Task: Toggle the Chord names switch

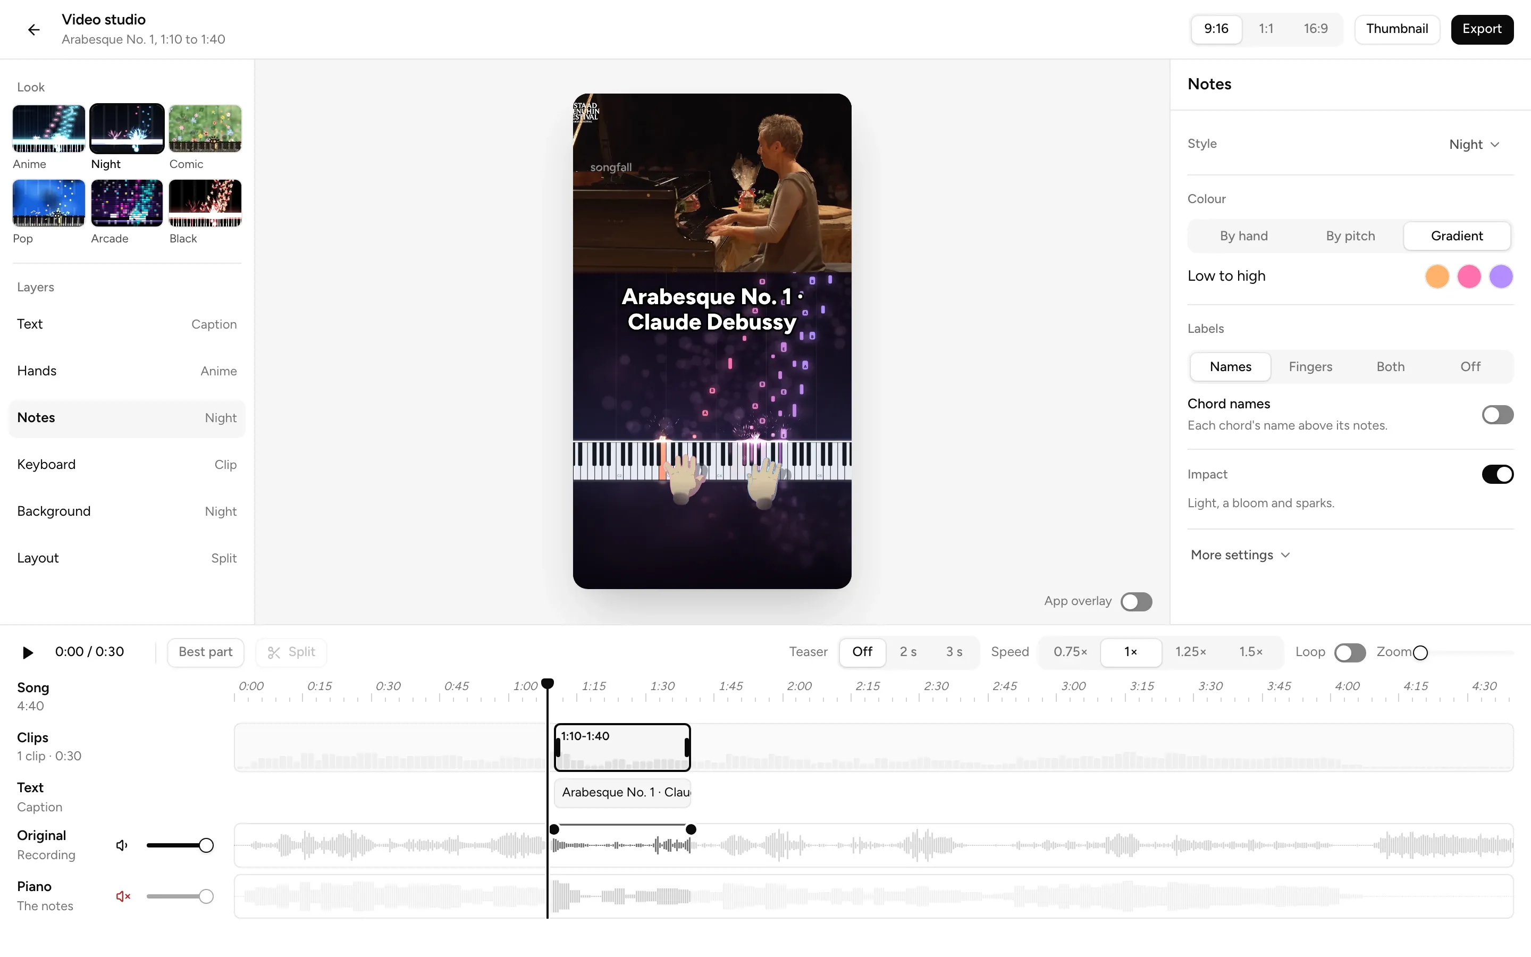Action: (1497, 415)
